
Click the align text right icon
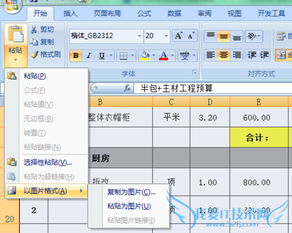(x=237, y=55)
